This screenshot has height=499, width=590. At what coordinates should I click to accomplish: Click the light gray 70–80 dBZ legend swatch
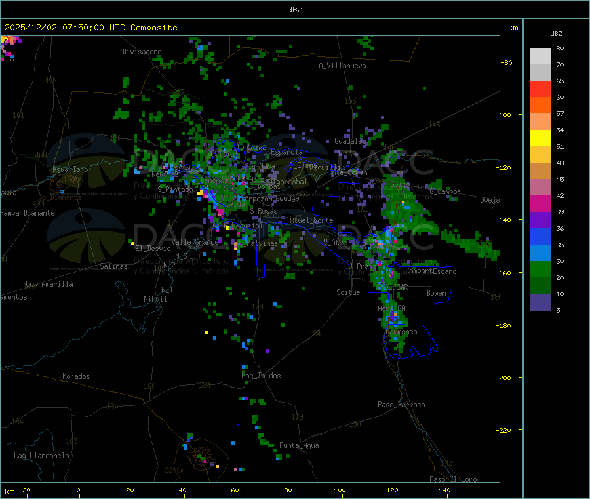pos(540,56)
